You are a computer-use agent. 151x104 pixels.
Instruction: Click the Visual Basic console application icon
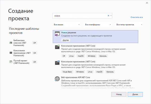click(x=57, y=62)
